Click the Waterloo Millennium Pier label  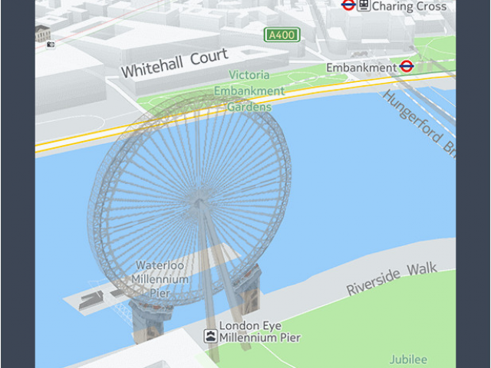pyautogui.click(x=160, y=279)
